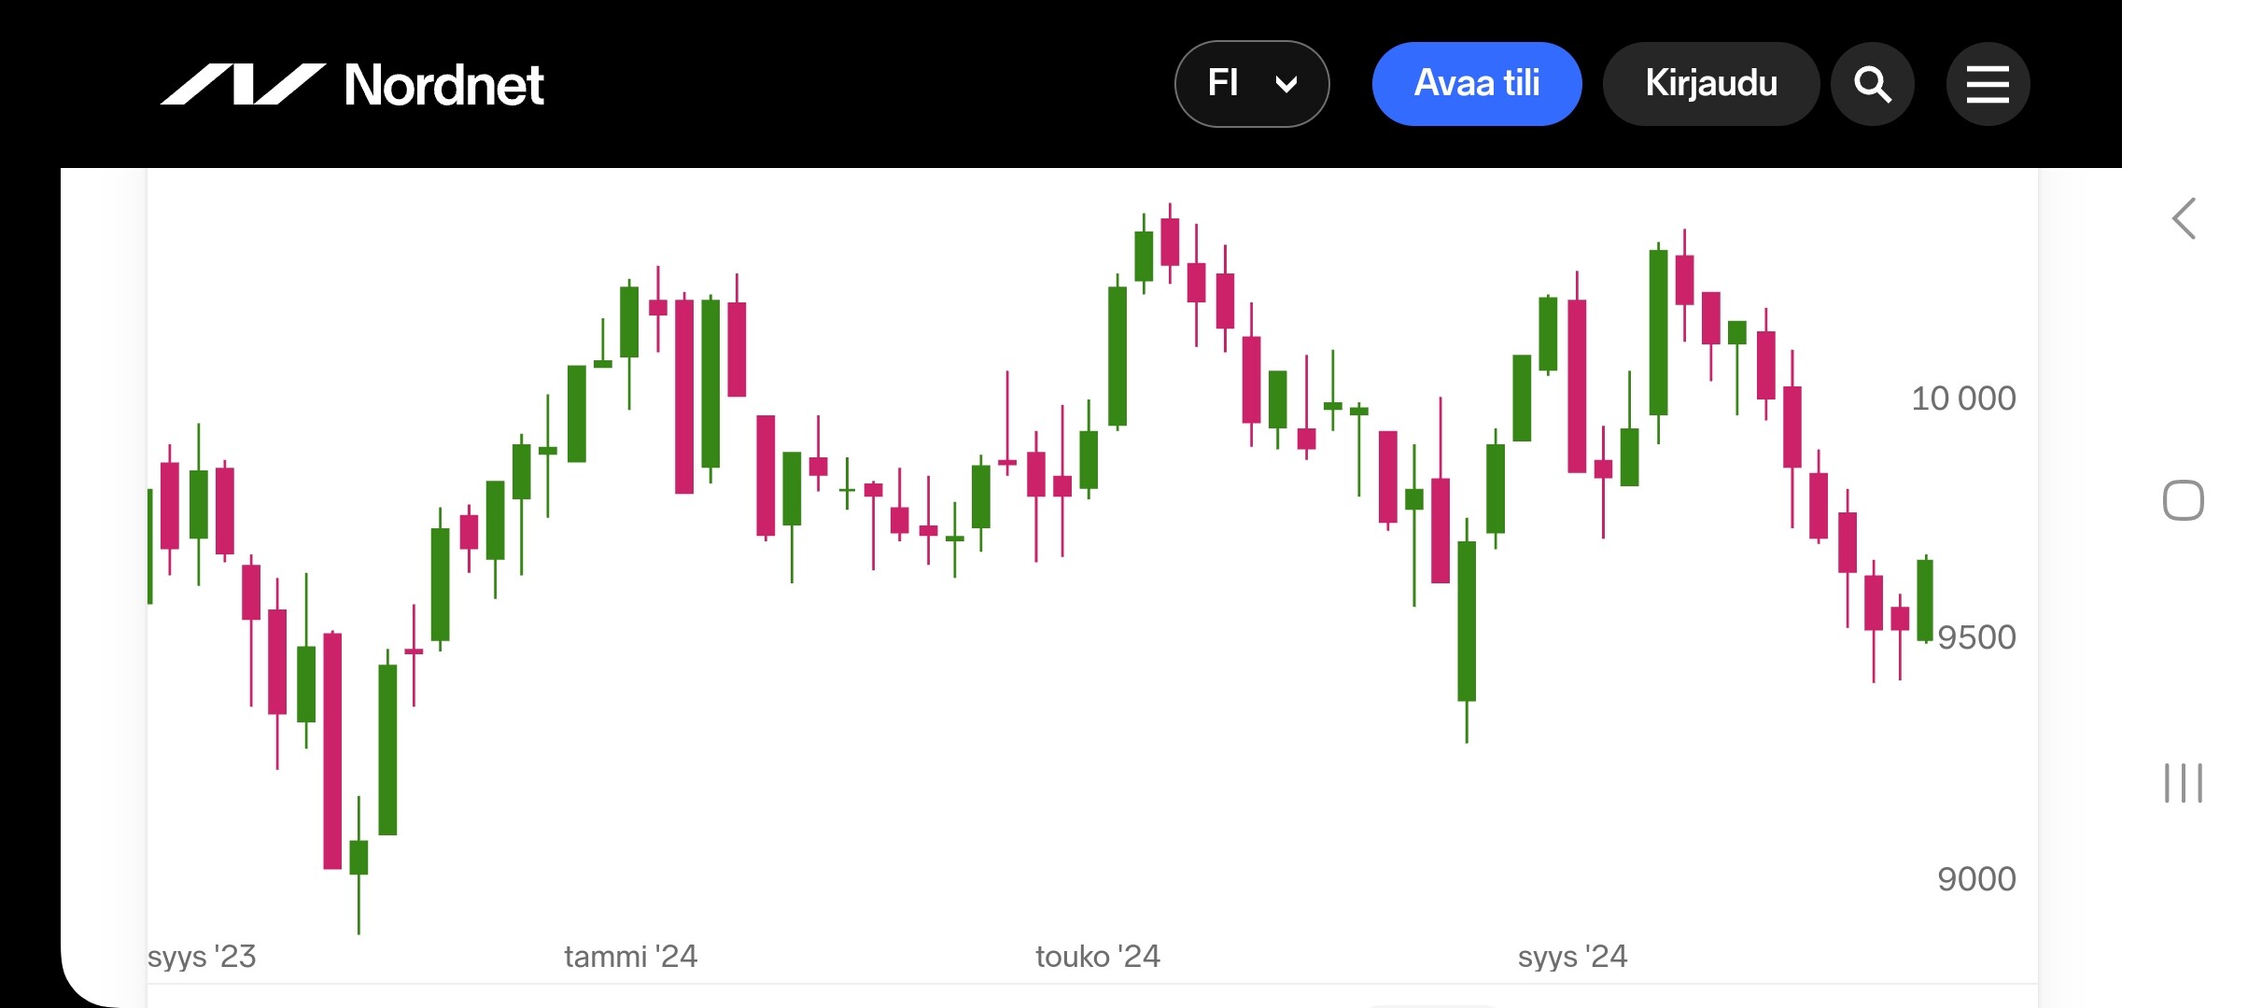Click the highest pink candlestick at chart peak
This screenshot has width=2248, height=1008.
[1170, 242]
